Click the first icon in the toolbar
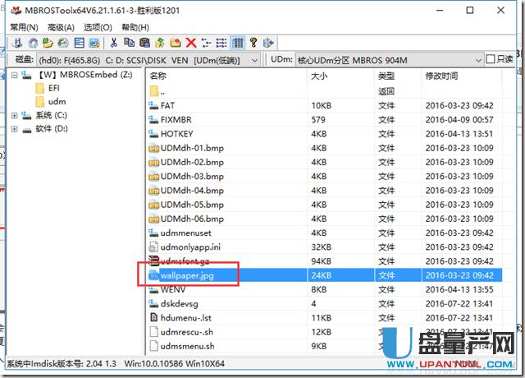 tap(18, 43)
